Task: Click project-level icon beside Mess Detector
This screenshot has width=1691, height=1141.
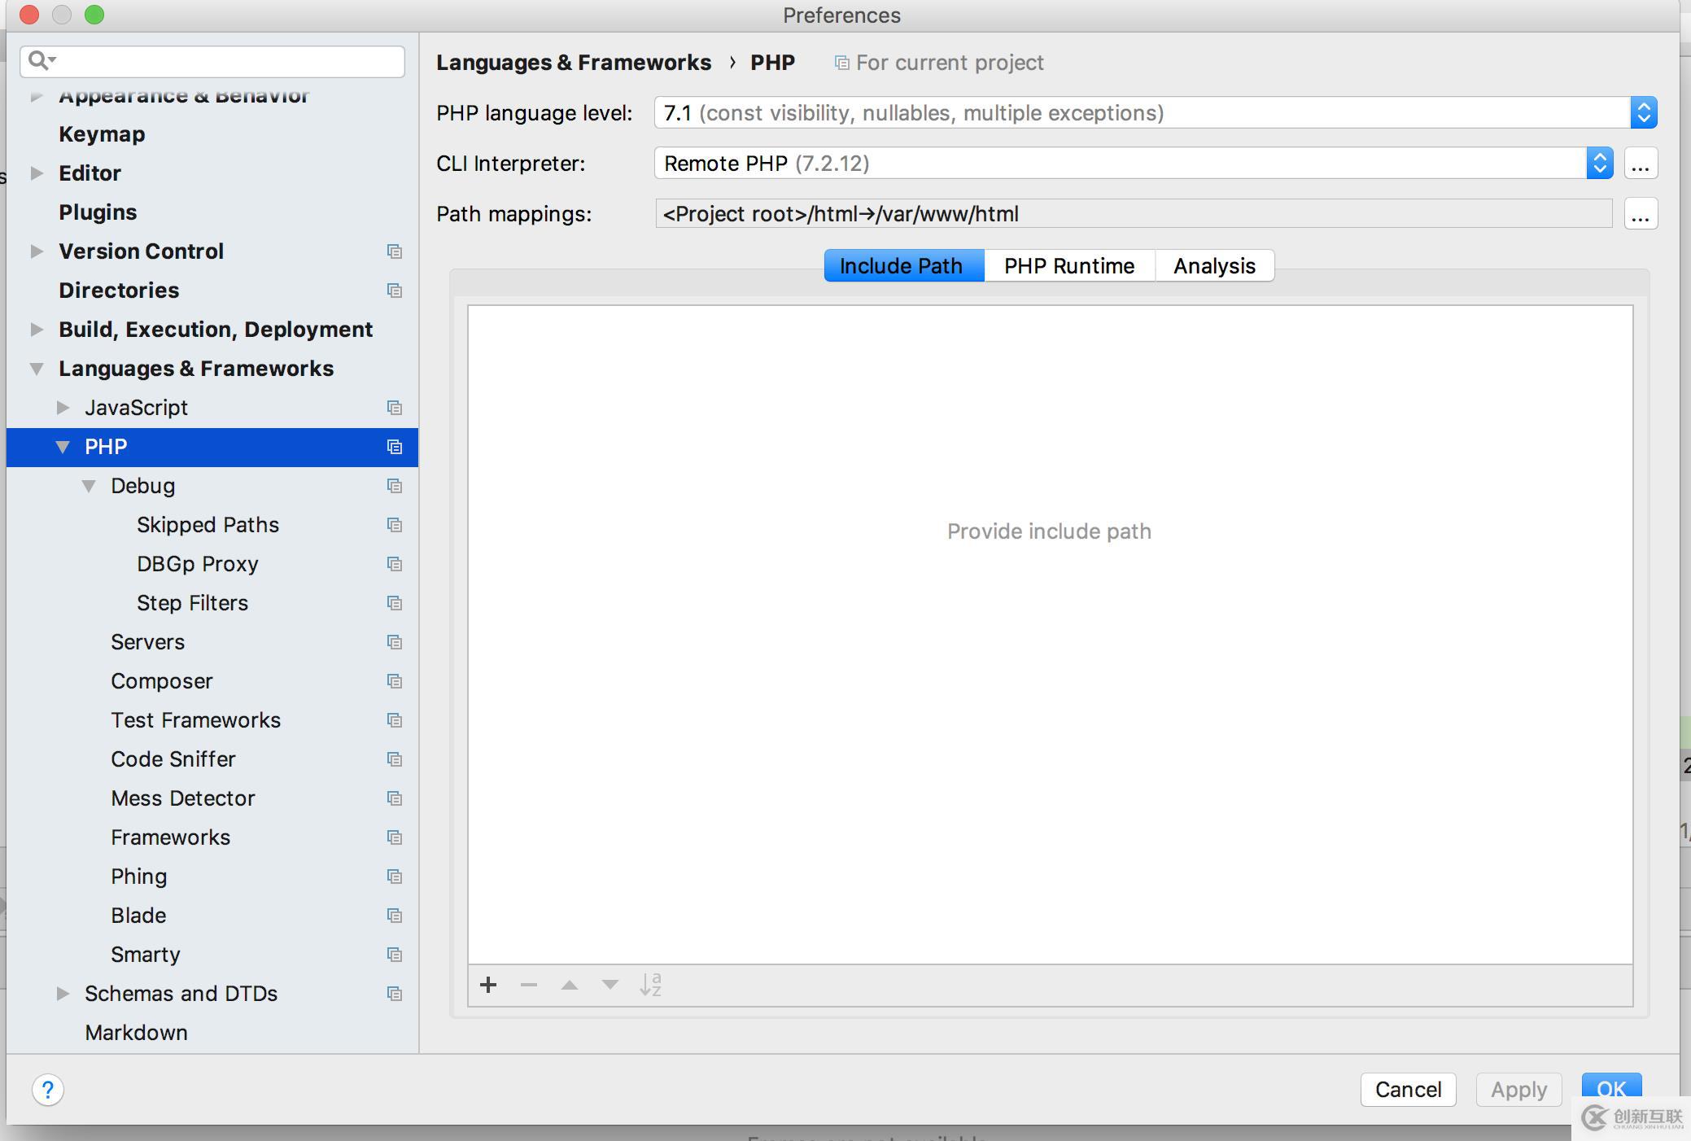Action: tap(395, 798)
